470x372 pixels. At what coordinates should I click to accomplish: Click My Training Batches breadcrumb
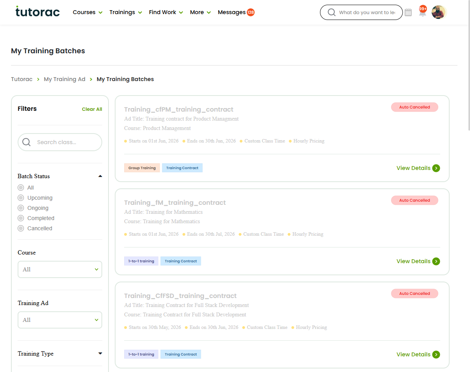pyautogui.click(x=125, y=79)
